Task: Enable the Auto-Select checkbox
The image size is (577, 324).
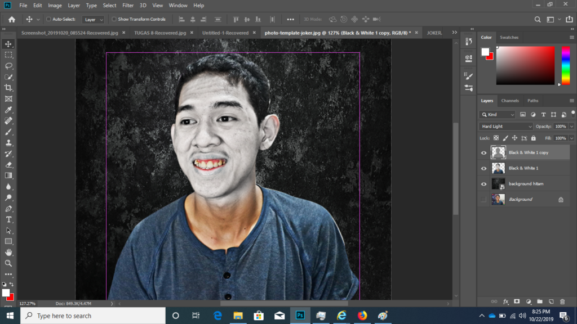Action: point(48,19)
